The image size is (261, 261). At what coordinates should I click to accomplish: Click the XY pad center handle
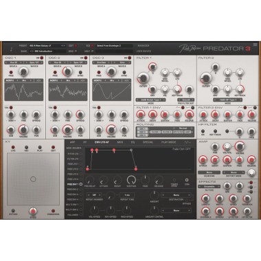[33, 179]
